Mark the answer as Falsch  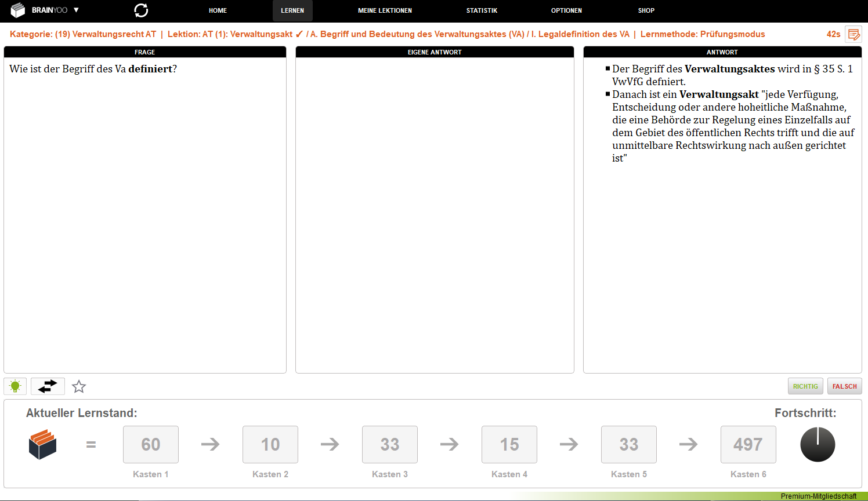point(844,386)
